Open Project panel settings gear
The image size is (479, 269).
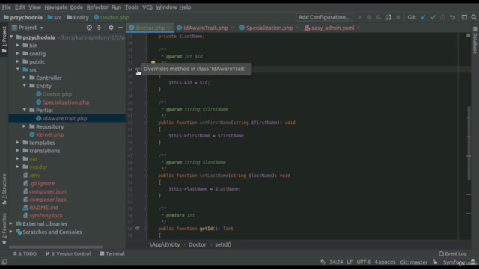[x=111, y=28]
